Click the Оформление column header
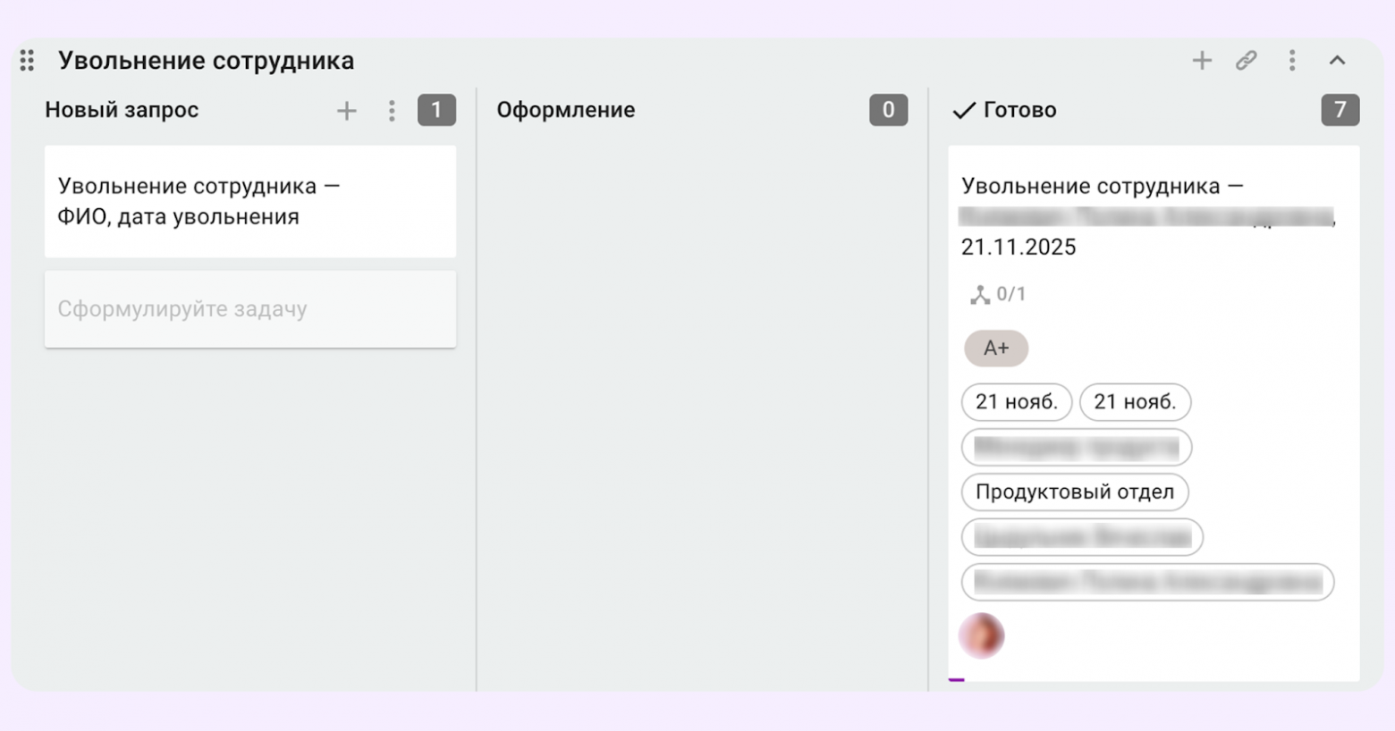 click(566, 110)
